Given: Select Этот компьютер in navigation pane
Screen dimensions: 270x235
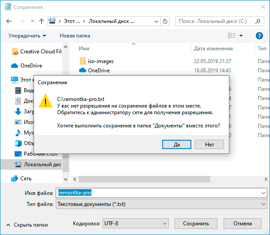Looking at the screenshot, I should point(27,80).
